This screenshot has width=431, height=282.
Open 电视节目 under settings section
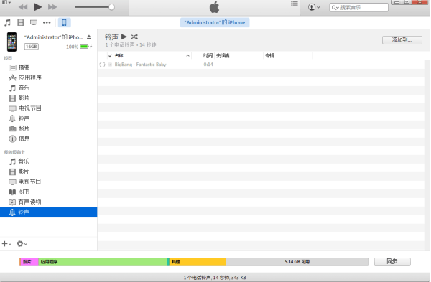pos(24,108)
